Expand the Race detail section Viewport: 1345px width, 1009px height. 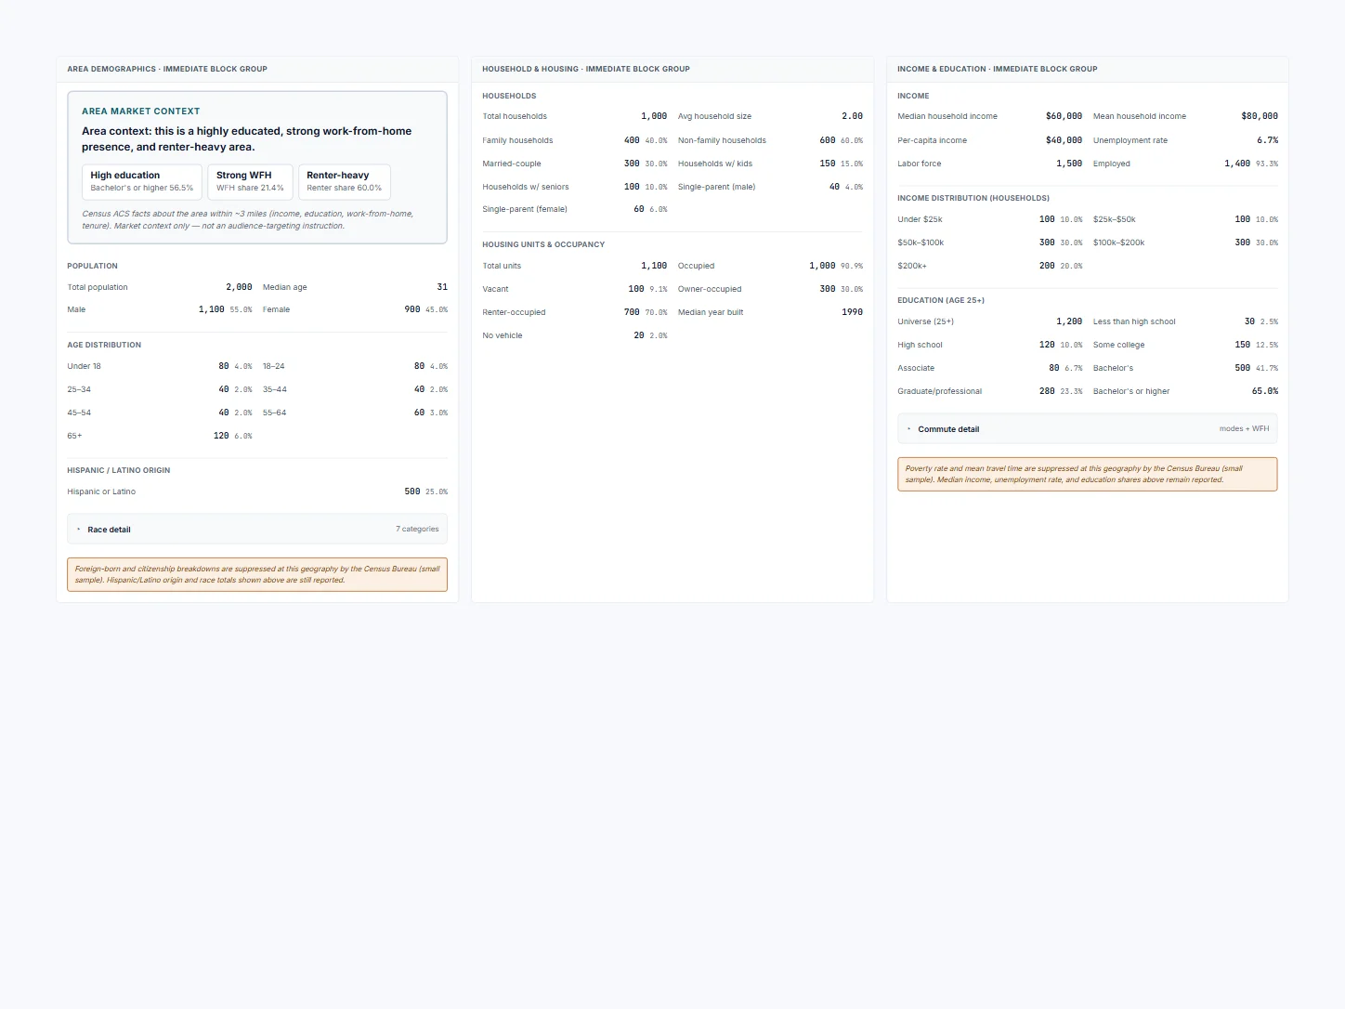click(257, 530)
